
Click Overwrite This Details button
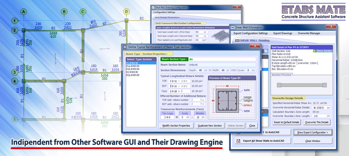(317, 122)
